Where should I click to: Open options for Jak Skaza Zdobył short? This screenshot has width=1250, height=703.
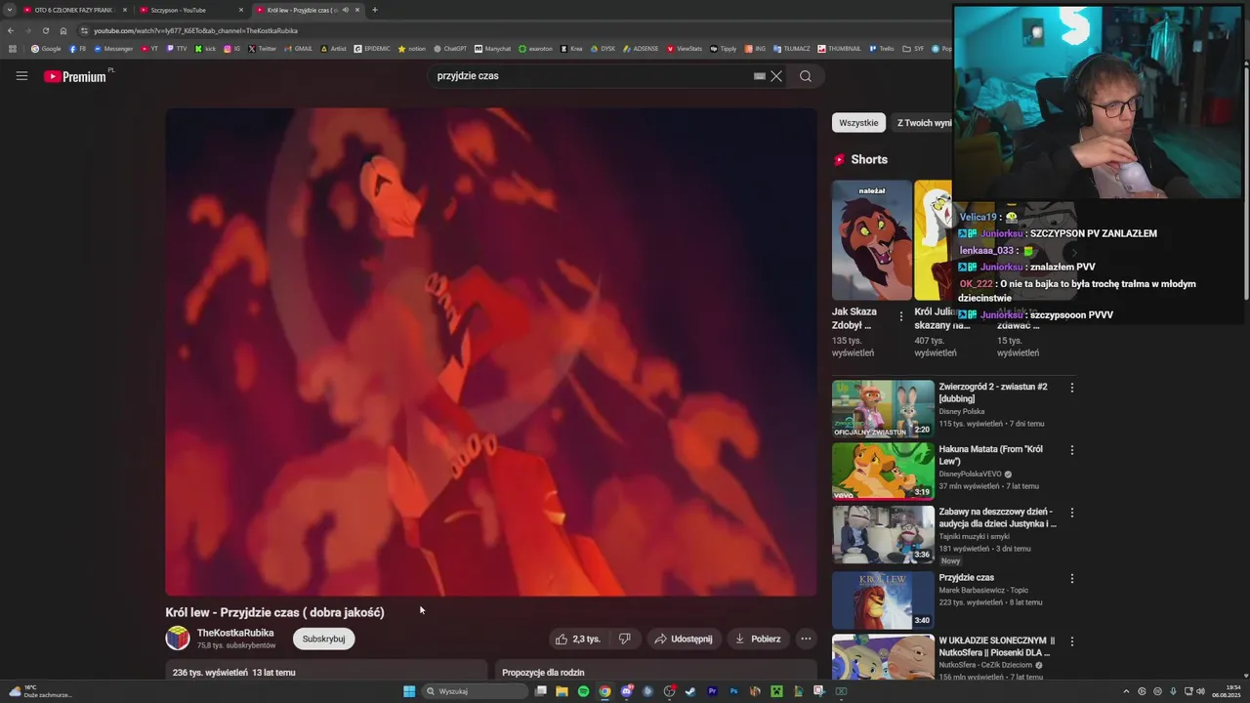(x=901, y=316)
